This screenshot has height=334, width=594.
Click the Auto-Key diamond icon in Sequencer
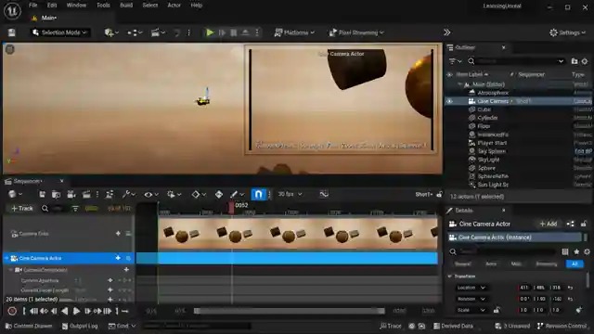(219, 194)
